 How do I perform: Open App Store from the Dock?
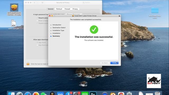tap(69, 94)
